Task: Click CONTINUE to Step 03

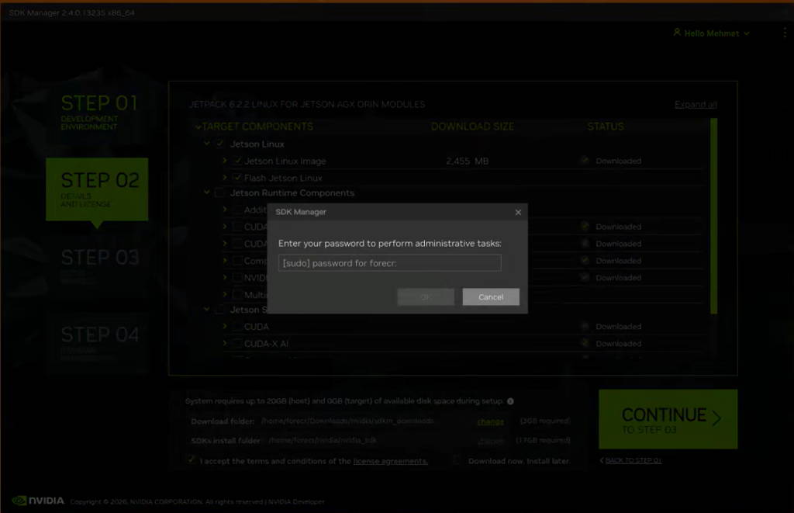Action: click(x=667, y=419)
